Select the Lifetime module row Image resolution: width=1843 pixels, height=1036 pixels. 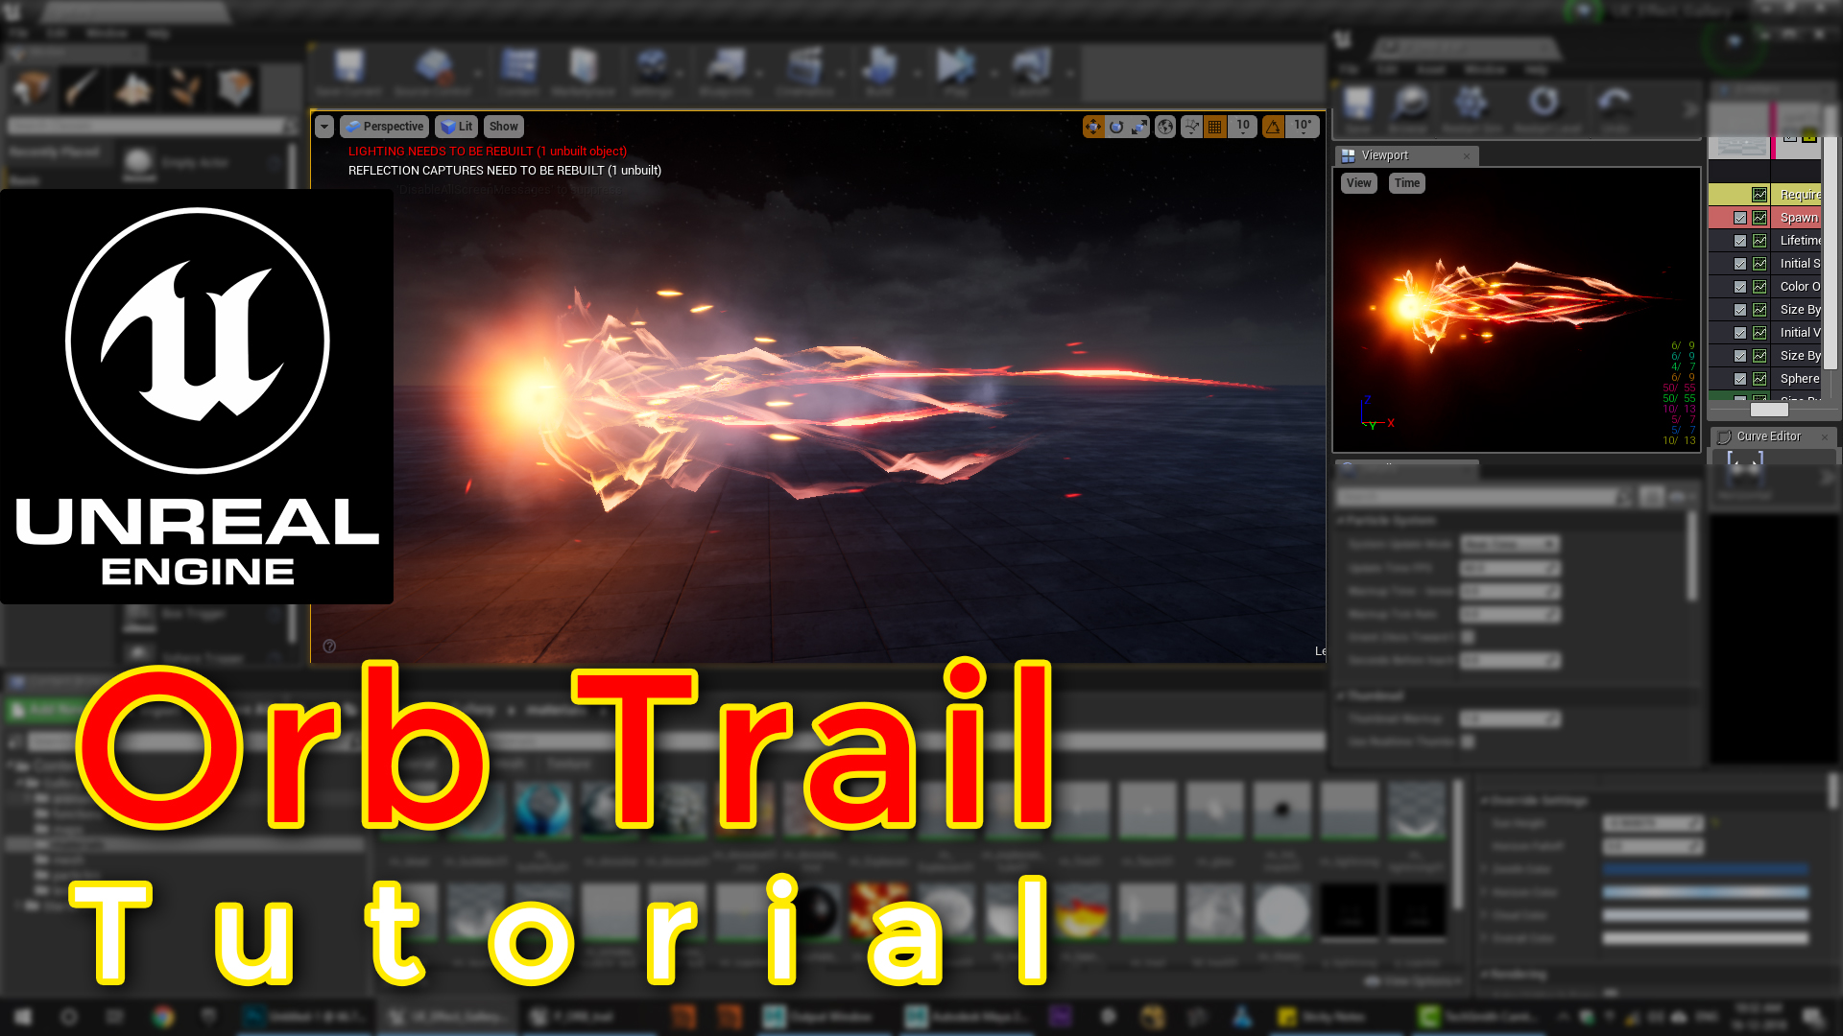1765,241
